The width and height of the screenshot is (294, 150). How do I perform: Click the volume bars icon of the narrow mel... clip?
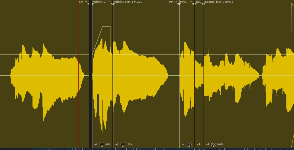198,144
